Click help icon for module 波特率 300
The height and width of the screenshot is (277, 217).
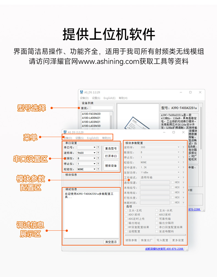coord(183,147)
